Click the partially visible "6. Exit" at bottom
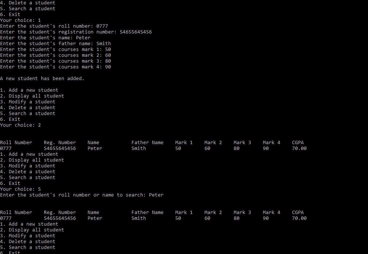The height and width of the screenshot is (254, 368). click(x=10, y=252)
